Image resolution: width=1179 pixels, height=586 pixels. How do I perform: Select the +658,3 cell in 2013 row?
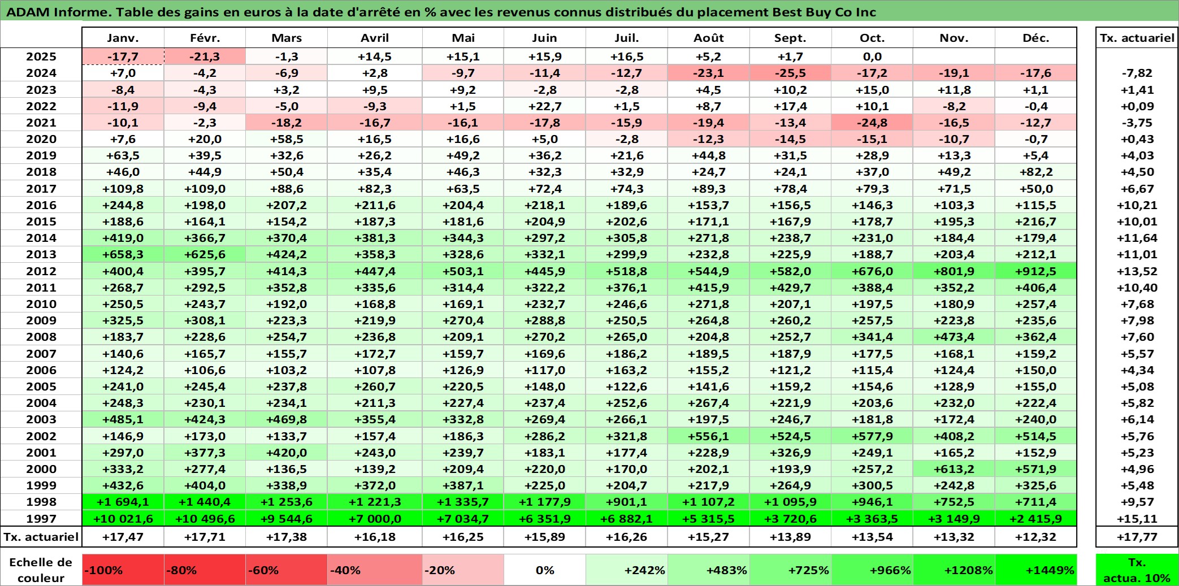click(x=123, y=254)
